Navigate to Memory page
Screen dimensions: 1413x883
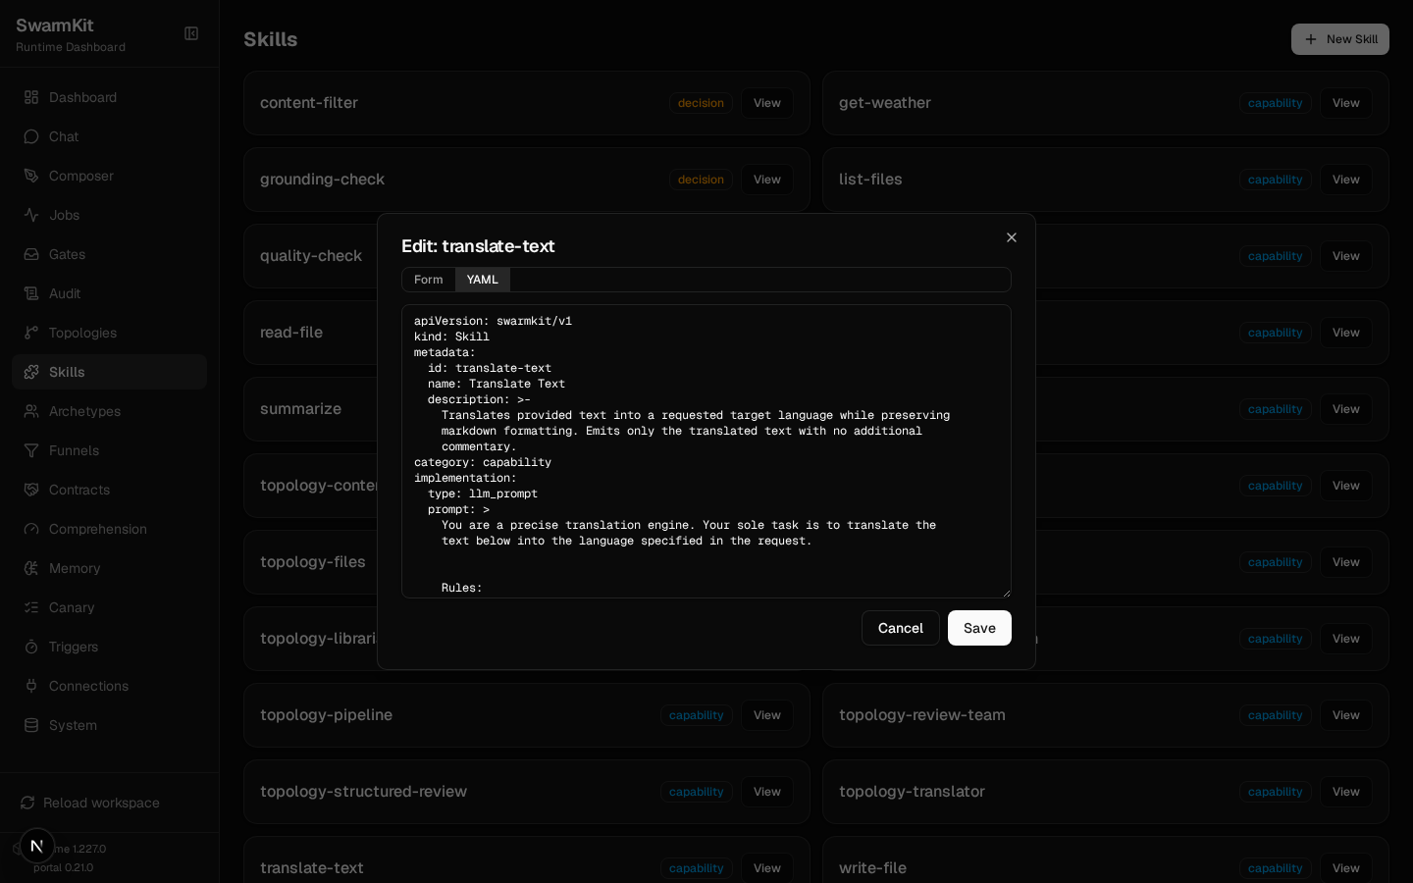tap(109, 568)
